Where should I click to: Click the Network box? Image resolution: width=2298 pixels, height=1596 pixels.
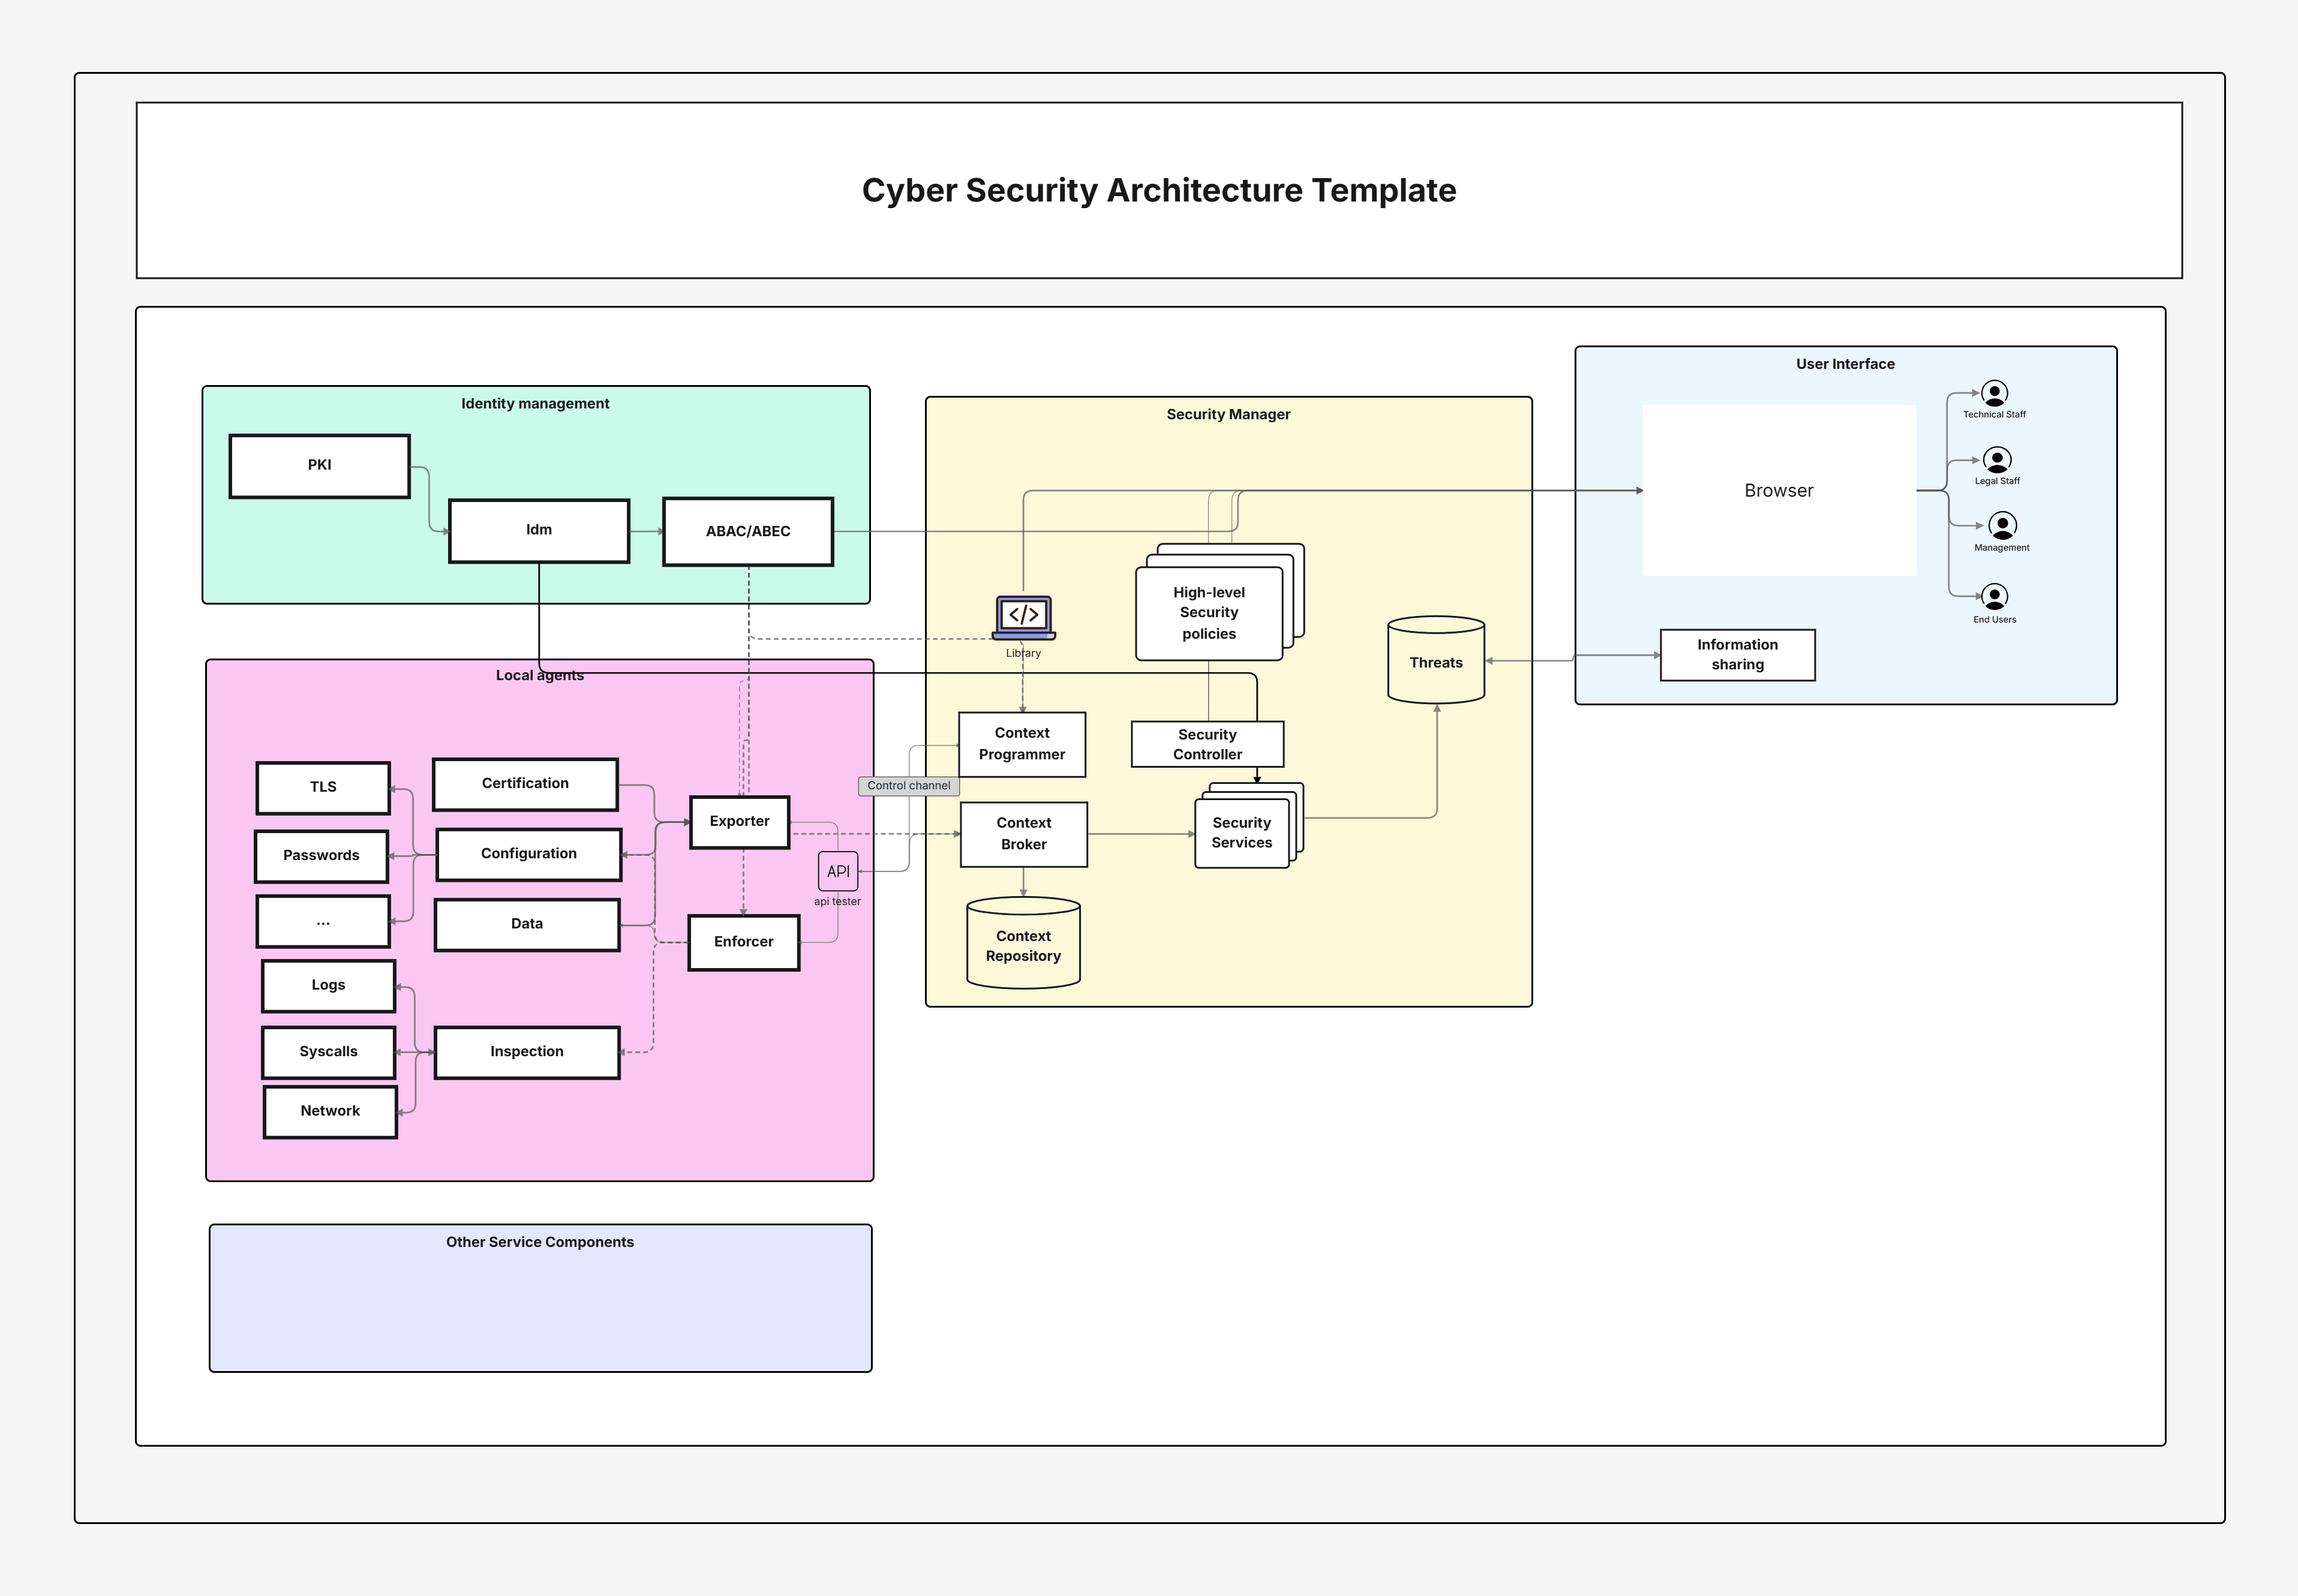coord(330,1112)
